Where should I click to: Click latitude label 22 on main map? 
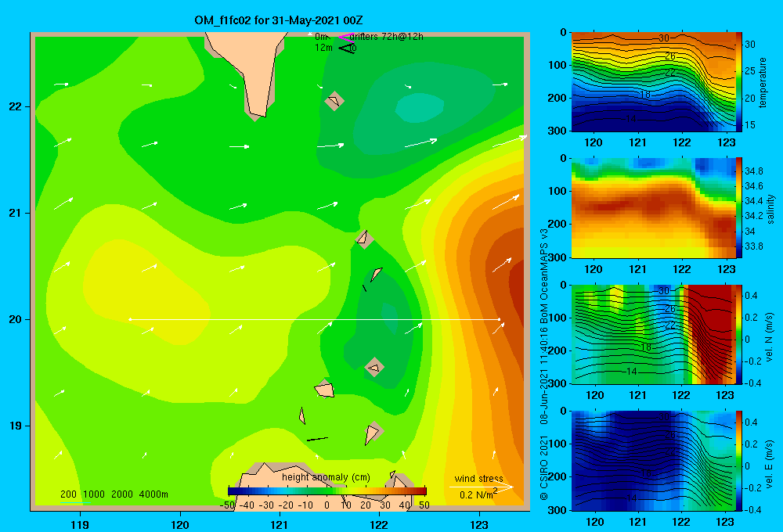16,107
